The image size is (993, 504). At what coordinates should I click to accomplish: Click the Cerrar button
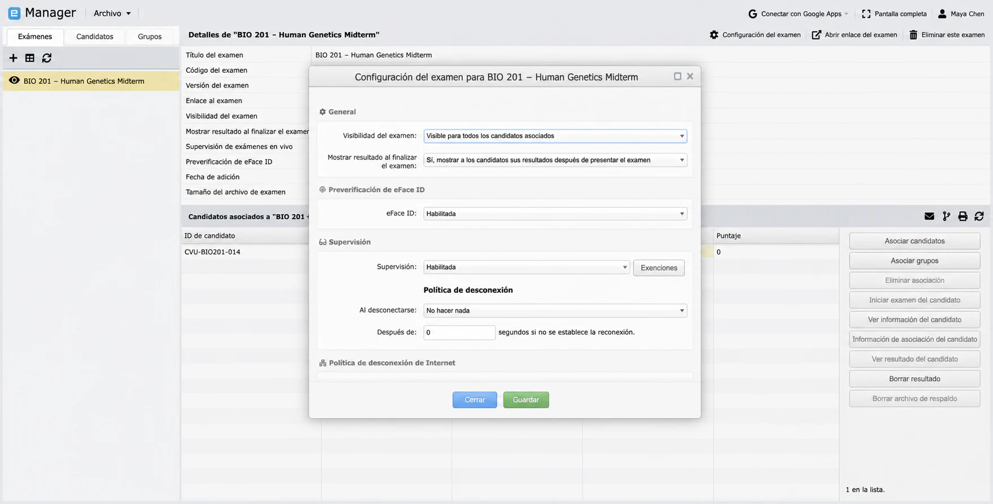coord(475,400)
